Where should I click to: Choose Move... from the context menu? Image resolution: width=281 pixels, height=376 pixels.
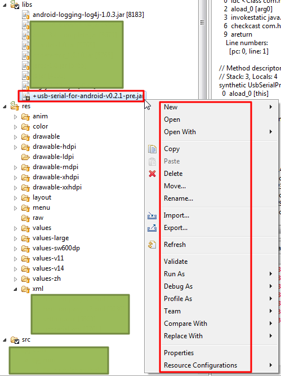(x=212, y=186)
